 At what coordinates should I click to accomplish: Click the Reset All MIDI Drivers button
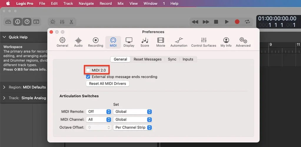[x=107, y=83]
